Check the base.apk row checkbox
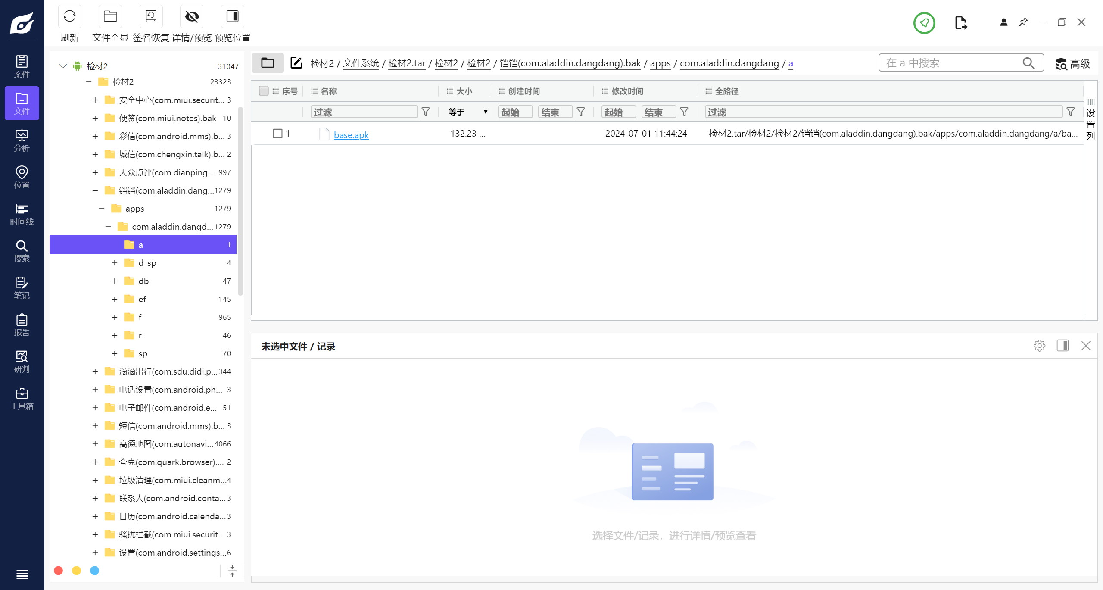This screenshot has height=590, width=1103. (277, 134)
